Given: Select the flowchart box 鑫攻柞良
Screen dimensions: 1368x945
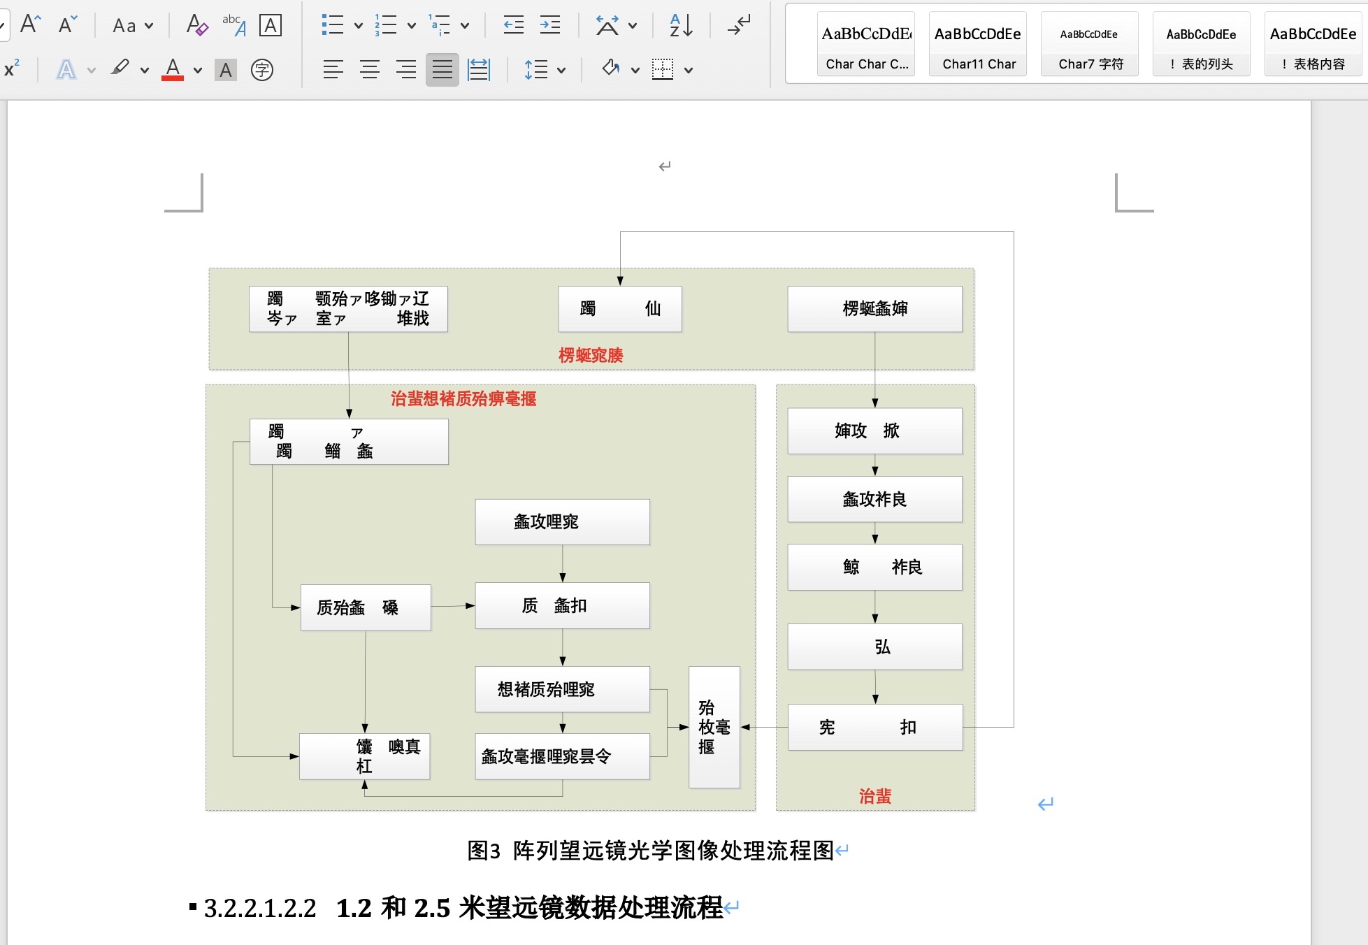Looking at the screenshot, I should (x=875, y=499).
